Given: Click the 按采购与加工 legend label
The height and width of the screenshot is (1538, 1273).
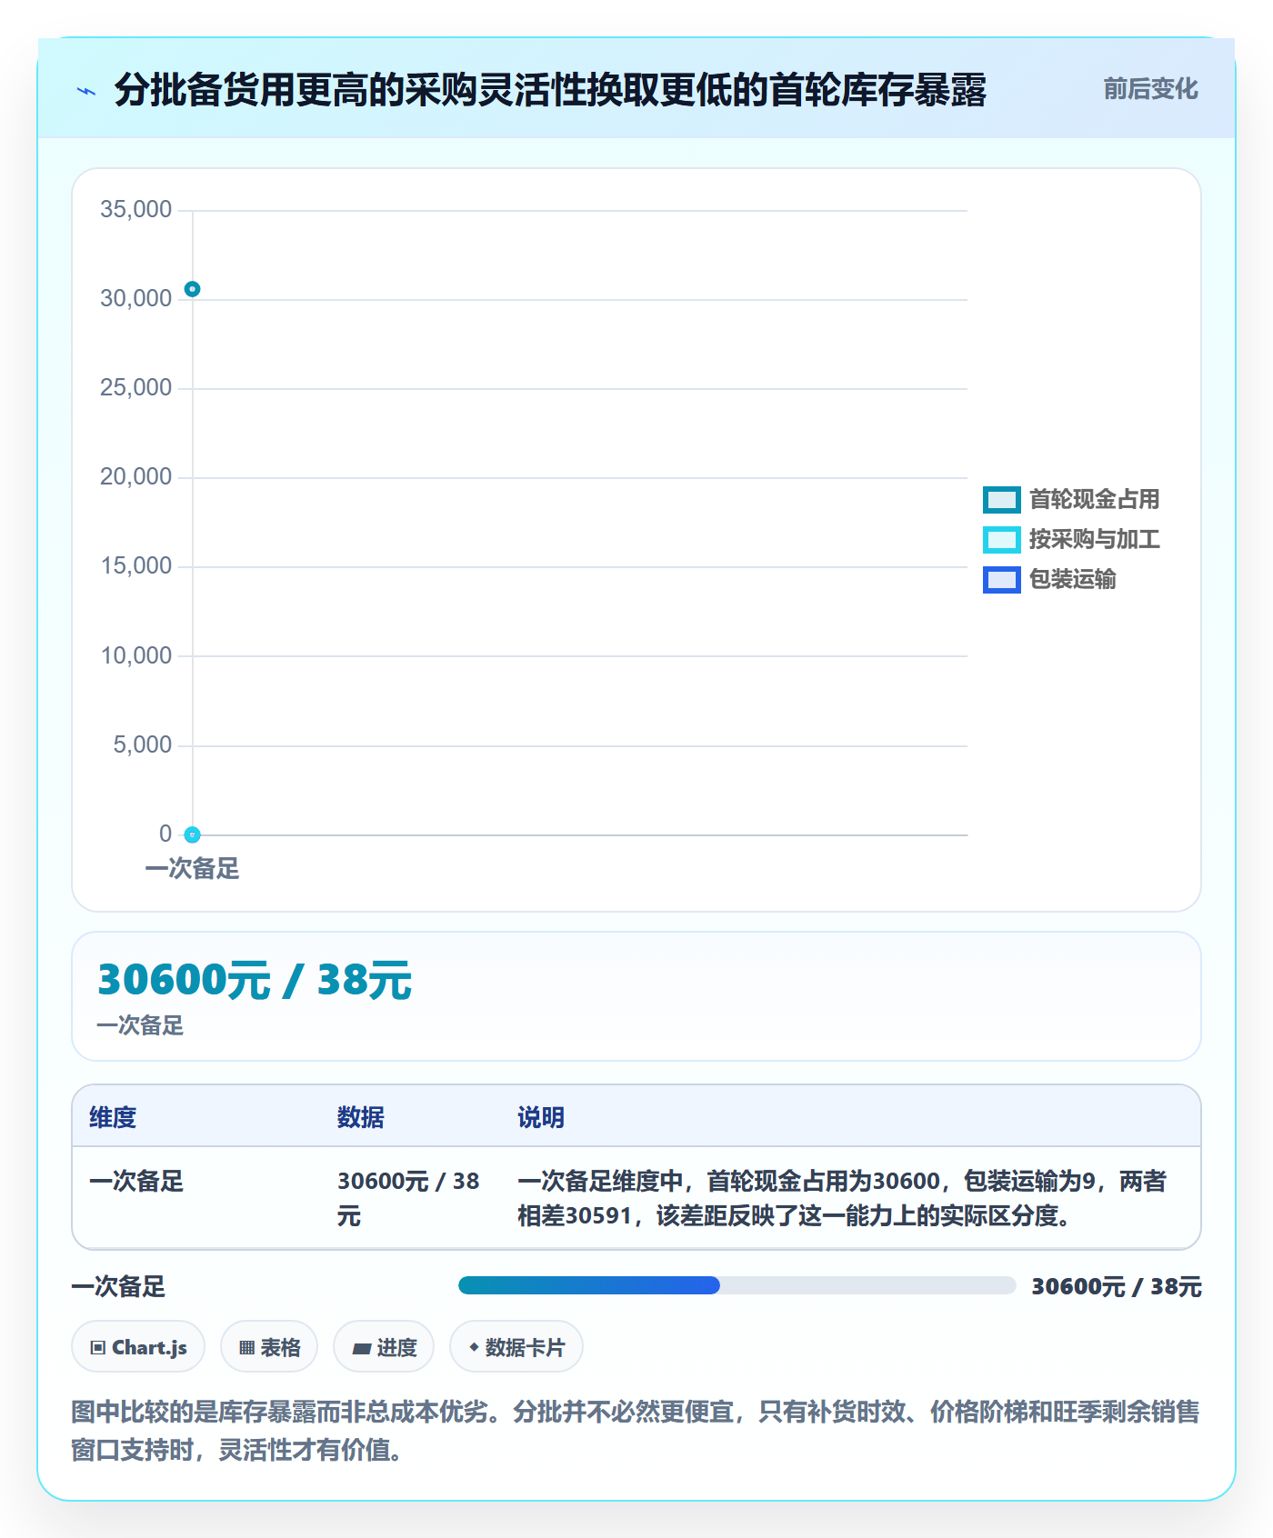Looking at the screenshot, I should pyautogui.click(x=1094, y=540).
